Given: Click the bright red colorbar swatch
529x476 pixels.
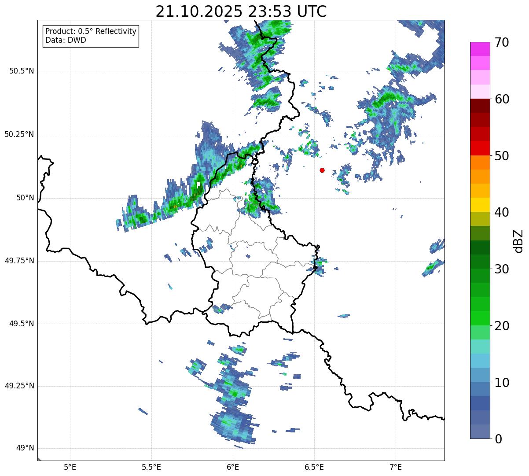Looking at the screenshot, I should click(x=480, y=148).
